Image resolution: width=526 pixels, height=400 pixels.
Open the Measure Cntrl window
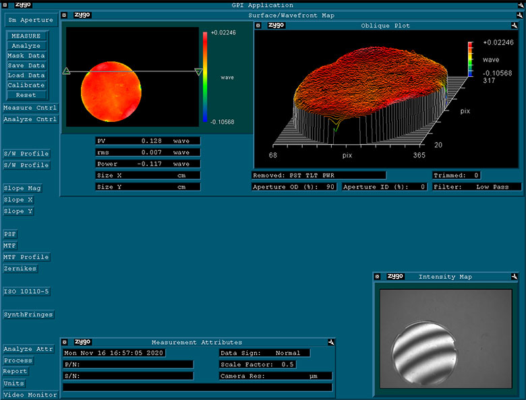point(30,108)
